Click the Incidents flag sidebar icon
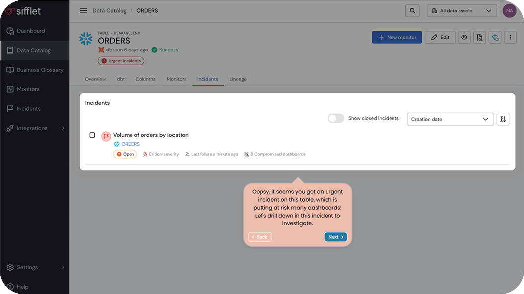Image resolution: width=524 pixels, height=294 pixels. tap(10, 109)
